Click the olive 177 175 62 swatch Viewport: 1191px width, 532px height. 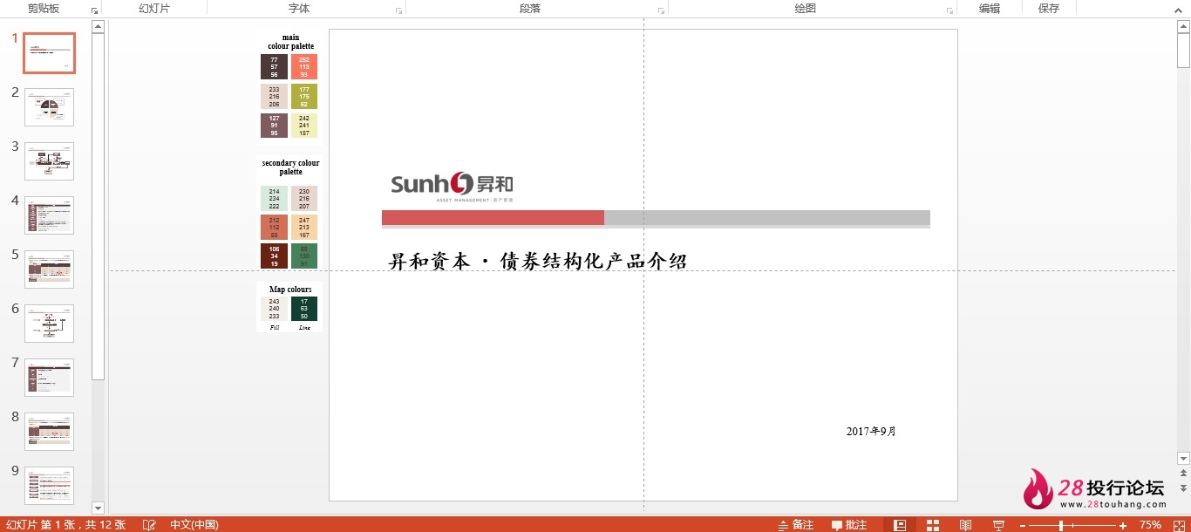[304, 96]
